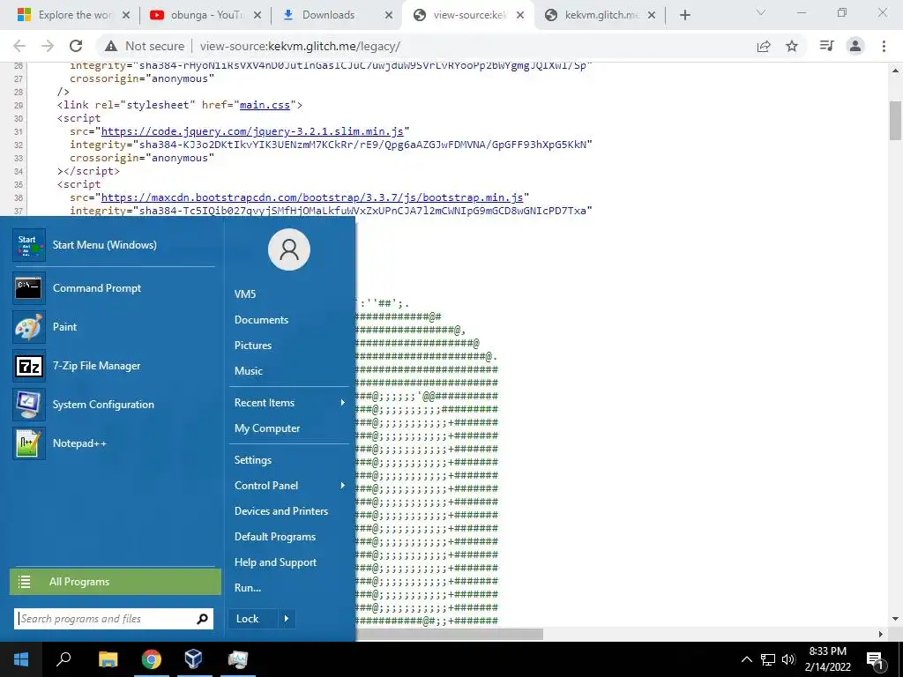Bookmark this page with the star
Viewport: 903px width, 677px height.
coord(792,46)
